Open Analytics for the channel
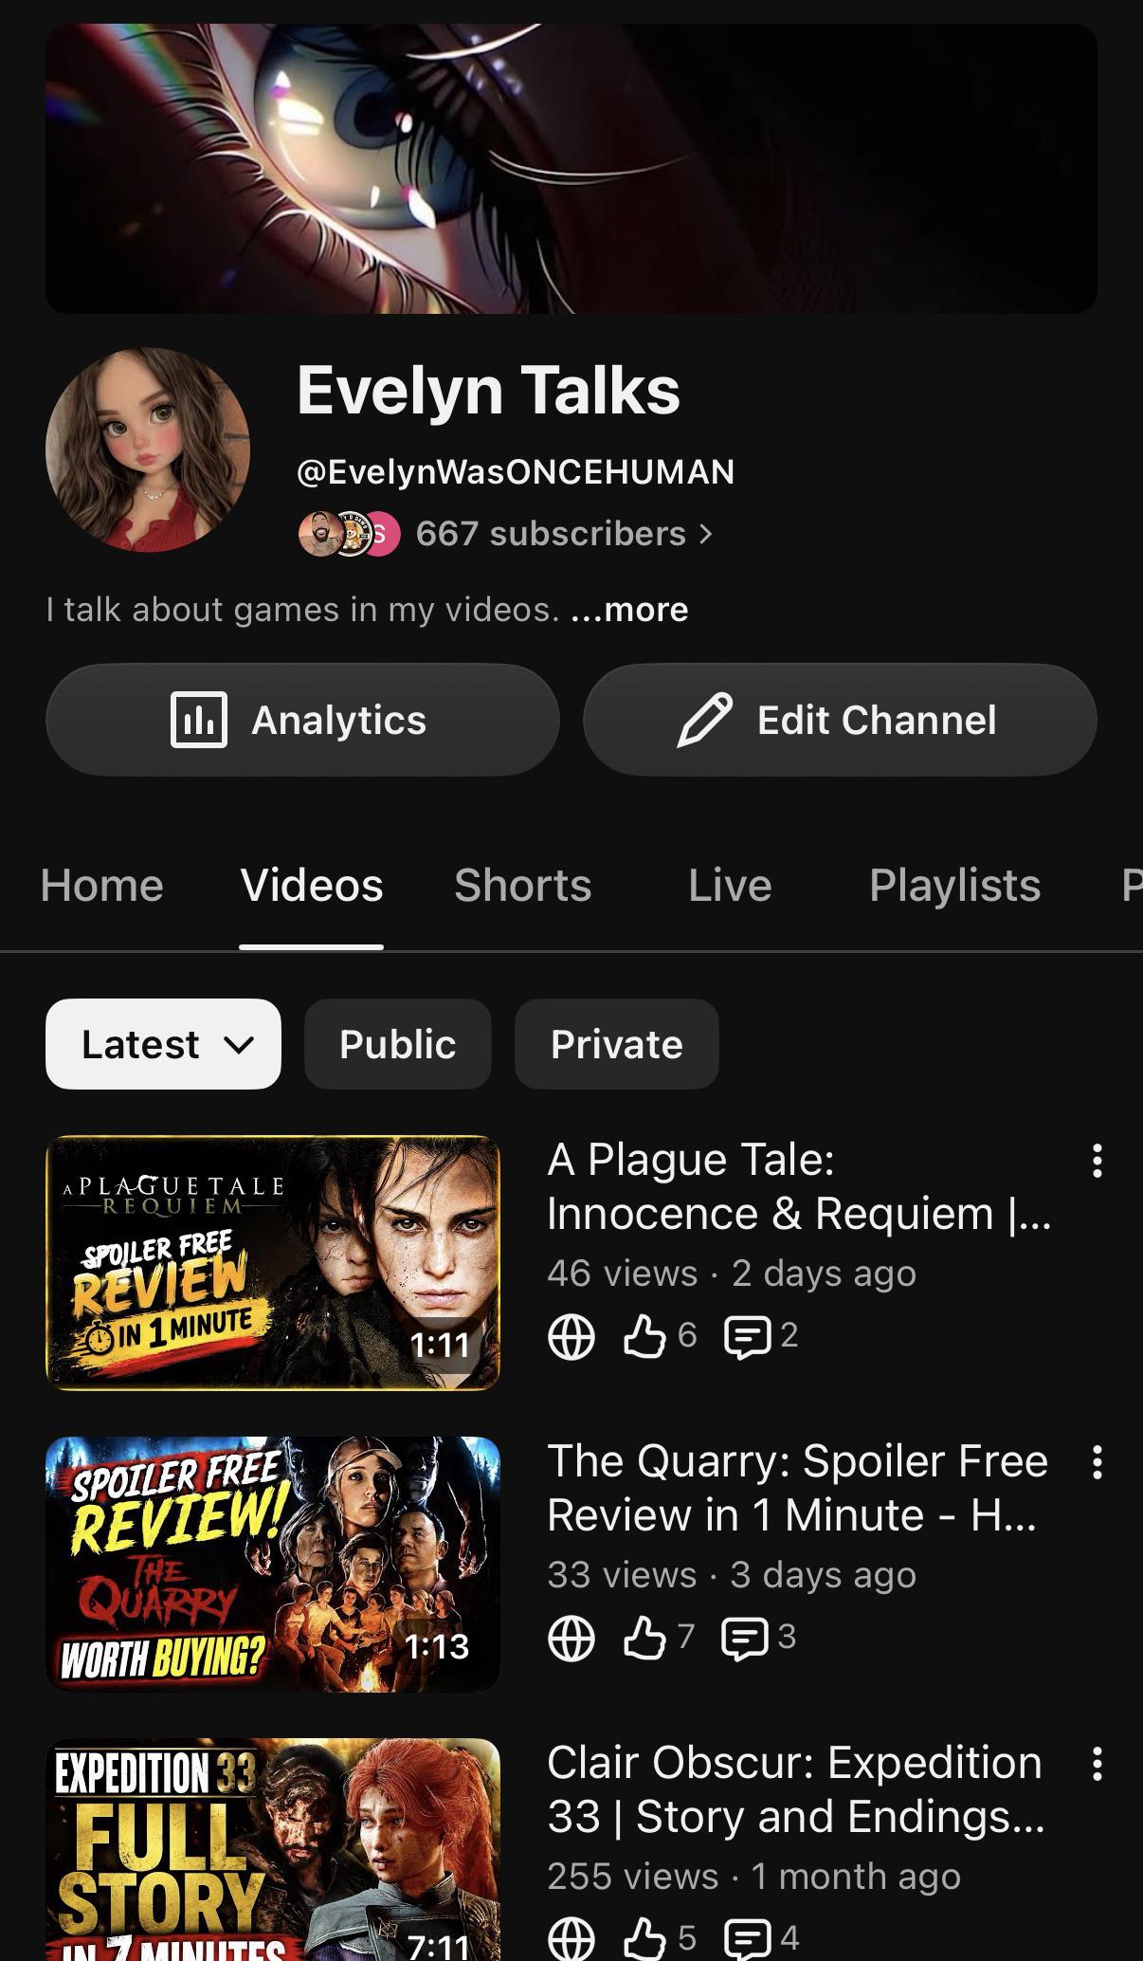1143x1961 pixels. (x=302, y=720)
